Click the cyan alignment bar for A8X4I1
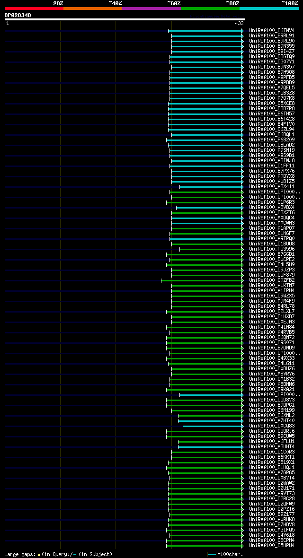303x558 pixels. click(211, 187)
